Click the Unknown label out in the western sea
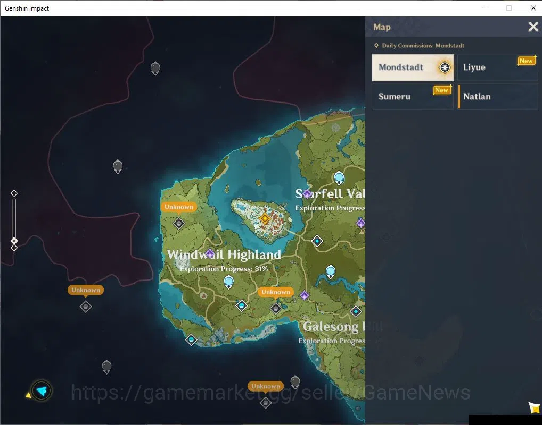Screen dimensions: 542x425 point(86,290)
